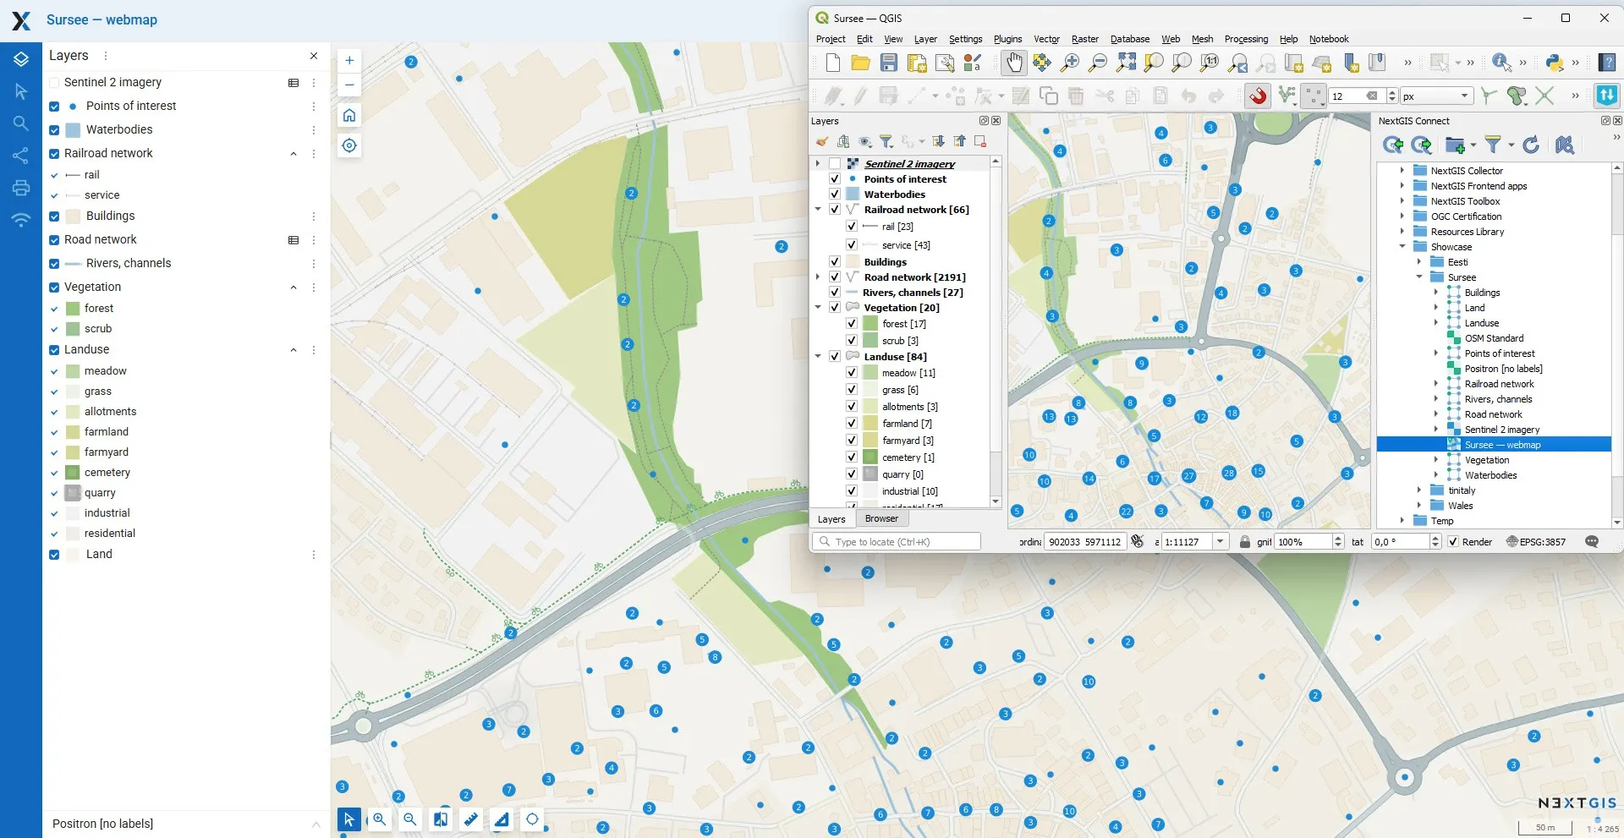This screenshot has height=838, width=1624.
Task: Click the webmap locate me button
Action: [349, 145]
